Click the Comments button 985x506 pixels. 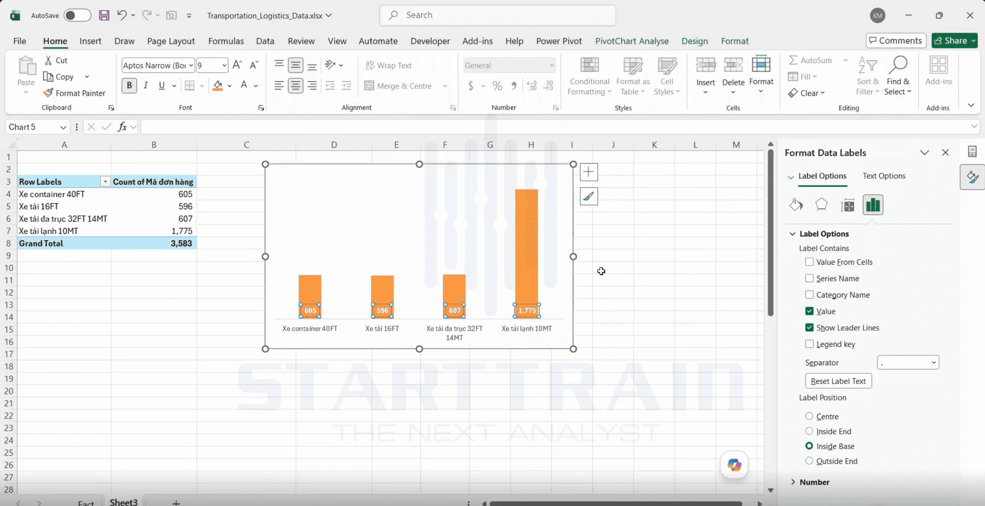896,41
